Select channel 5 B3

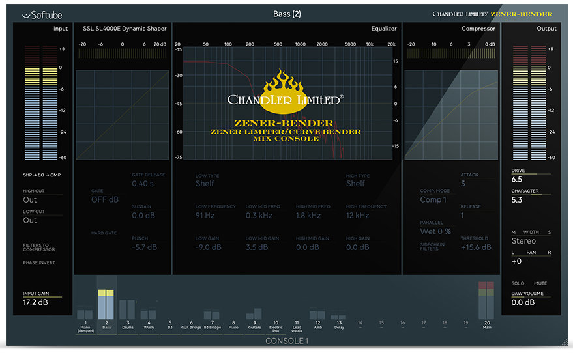pyautogui.click(x=170, y=325)
